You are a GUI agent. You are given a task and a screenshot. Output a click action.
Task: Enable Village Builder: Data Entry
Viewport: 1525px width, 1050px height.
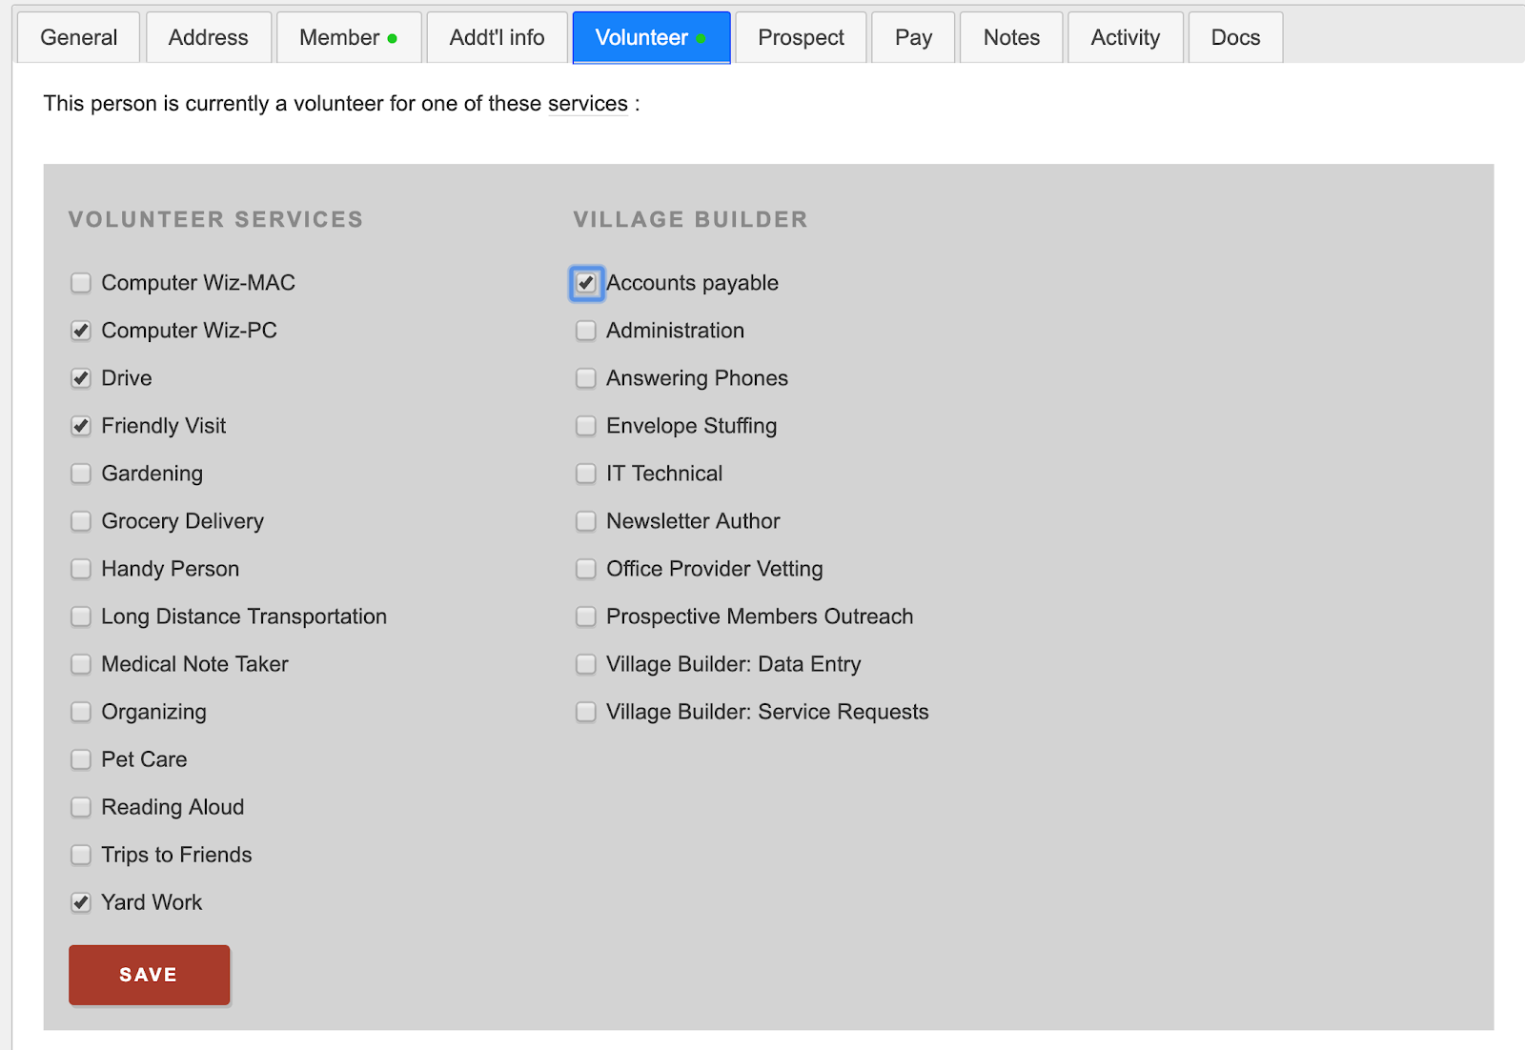point(585,664)
